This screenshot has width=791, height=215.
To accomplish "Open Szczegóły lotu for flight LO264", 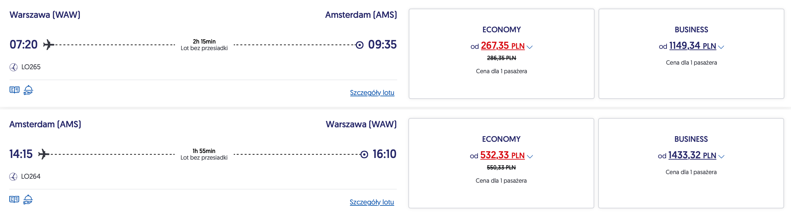I will [x=372, y=202].
